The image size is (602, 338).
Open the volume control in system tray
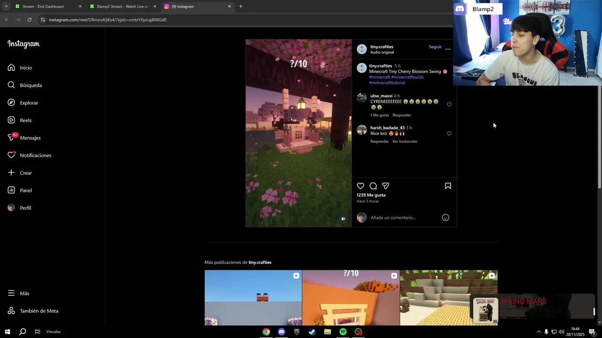pos(561,332)
